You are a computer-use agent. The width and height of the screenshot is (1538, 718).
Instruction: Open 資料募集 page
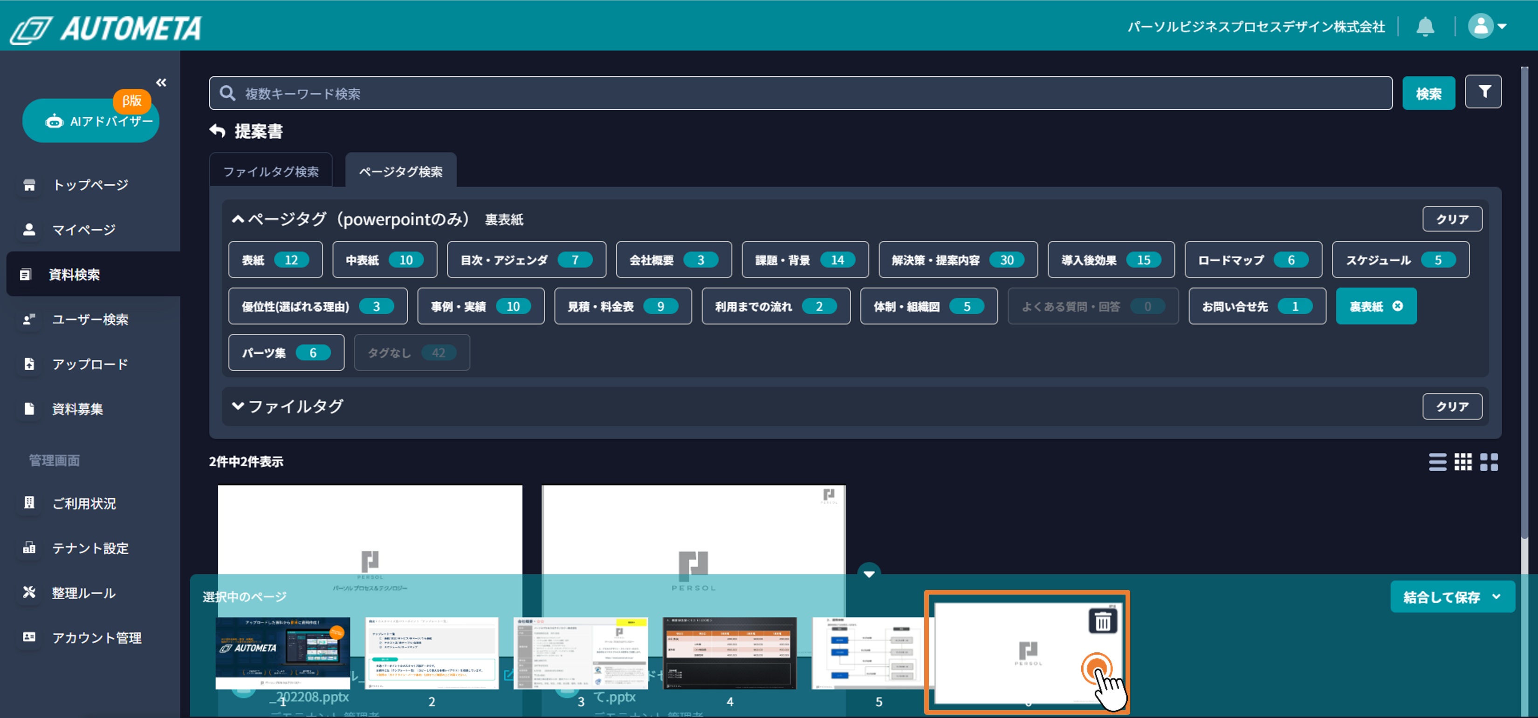coord(78,408)
